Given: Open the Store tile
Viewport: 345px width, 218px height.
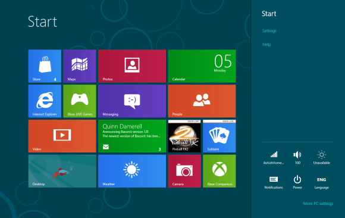Looking at the screenshot, I should pos(45,66).
